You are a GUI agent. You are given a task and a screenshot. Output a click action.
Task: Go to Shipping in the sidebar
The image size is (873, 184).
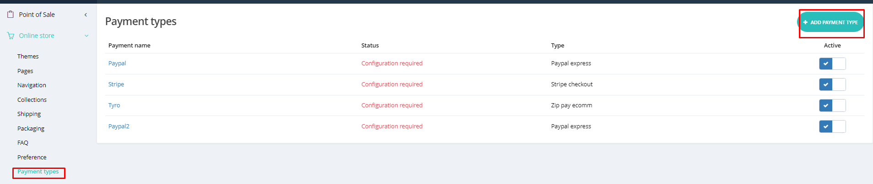coord(29,114)
